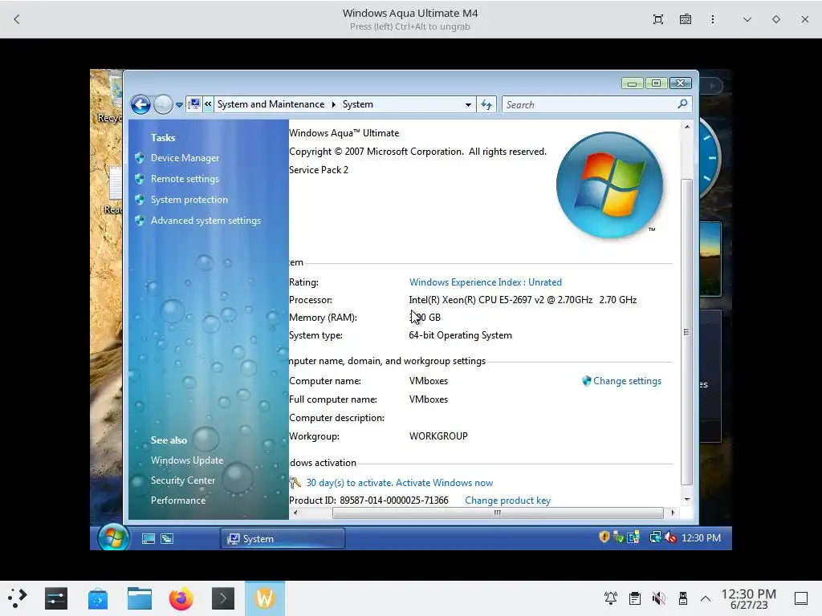Select System and Maintenance breadcrumb

(271, 104)
